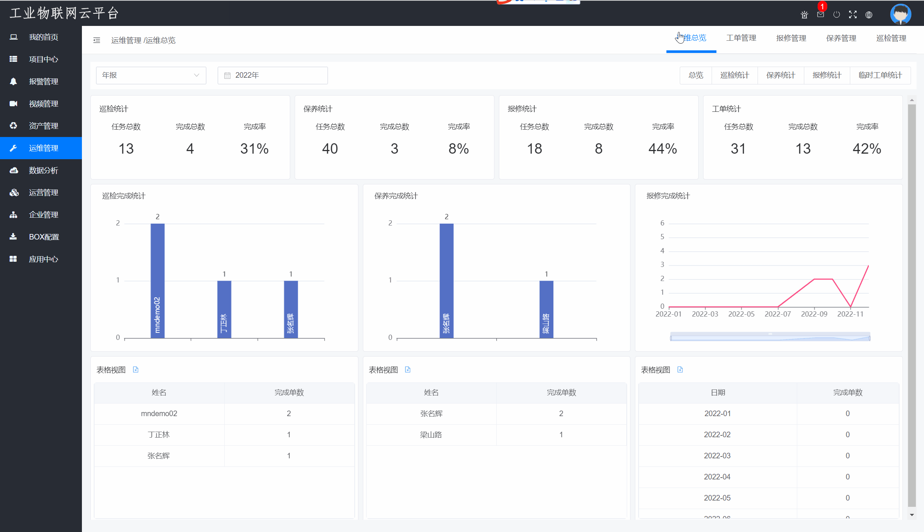Image resolution: width=924 pixels, height=532 pixels.
Task: Collapse sidebar with the menu fold icon
Action: pyautogui.click(x=97, y=40)
